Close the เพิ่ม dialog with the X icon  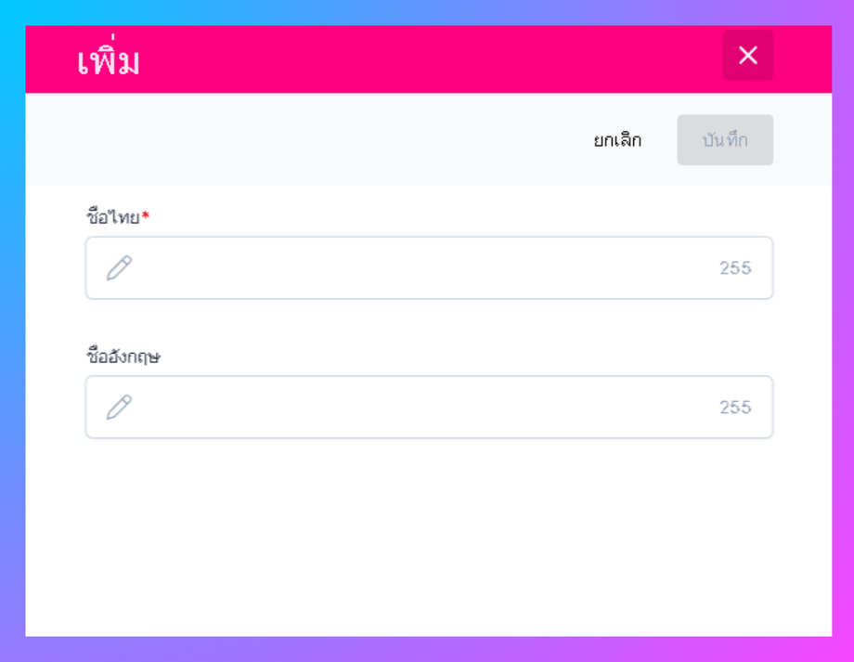point(748,55)
